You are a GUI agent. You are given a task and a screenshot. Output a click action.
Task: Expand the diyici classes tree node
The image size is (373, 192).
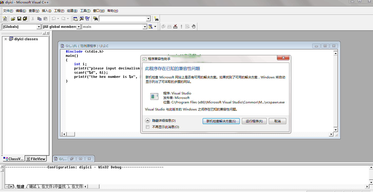pos(6,39)
